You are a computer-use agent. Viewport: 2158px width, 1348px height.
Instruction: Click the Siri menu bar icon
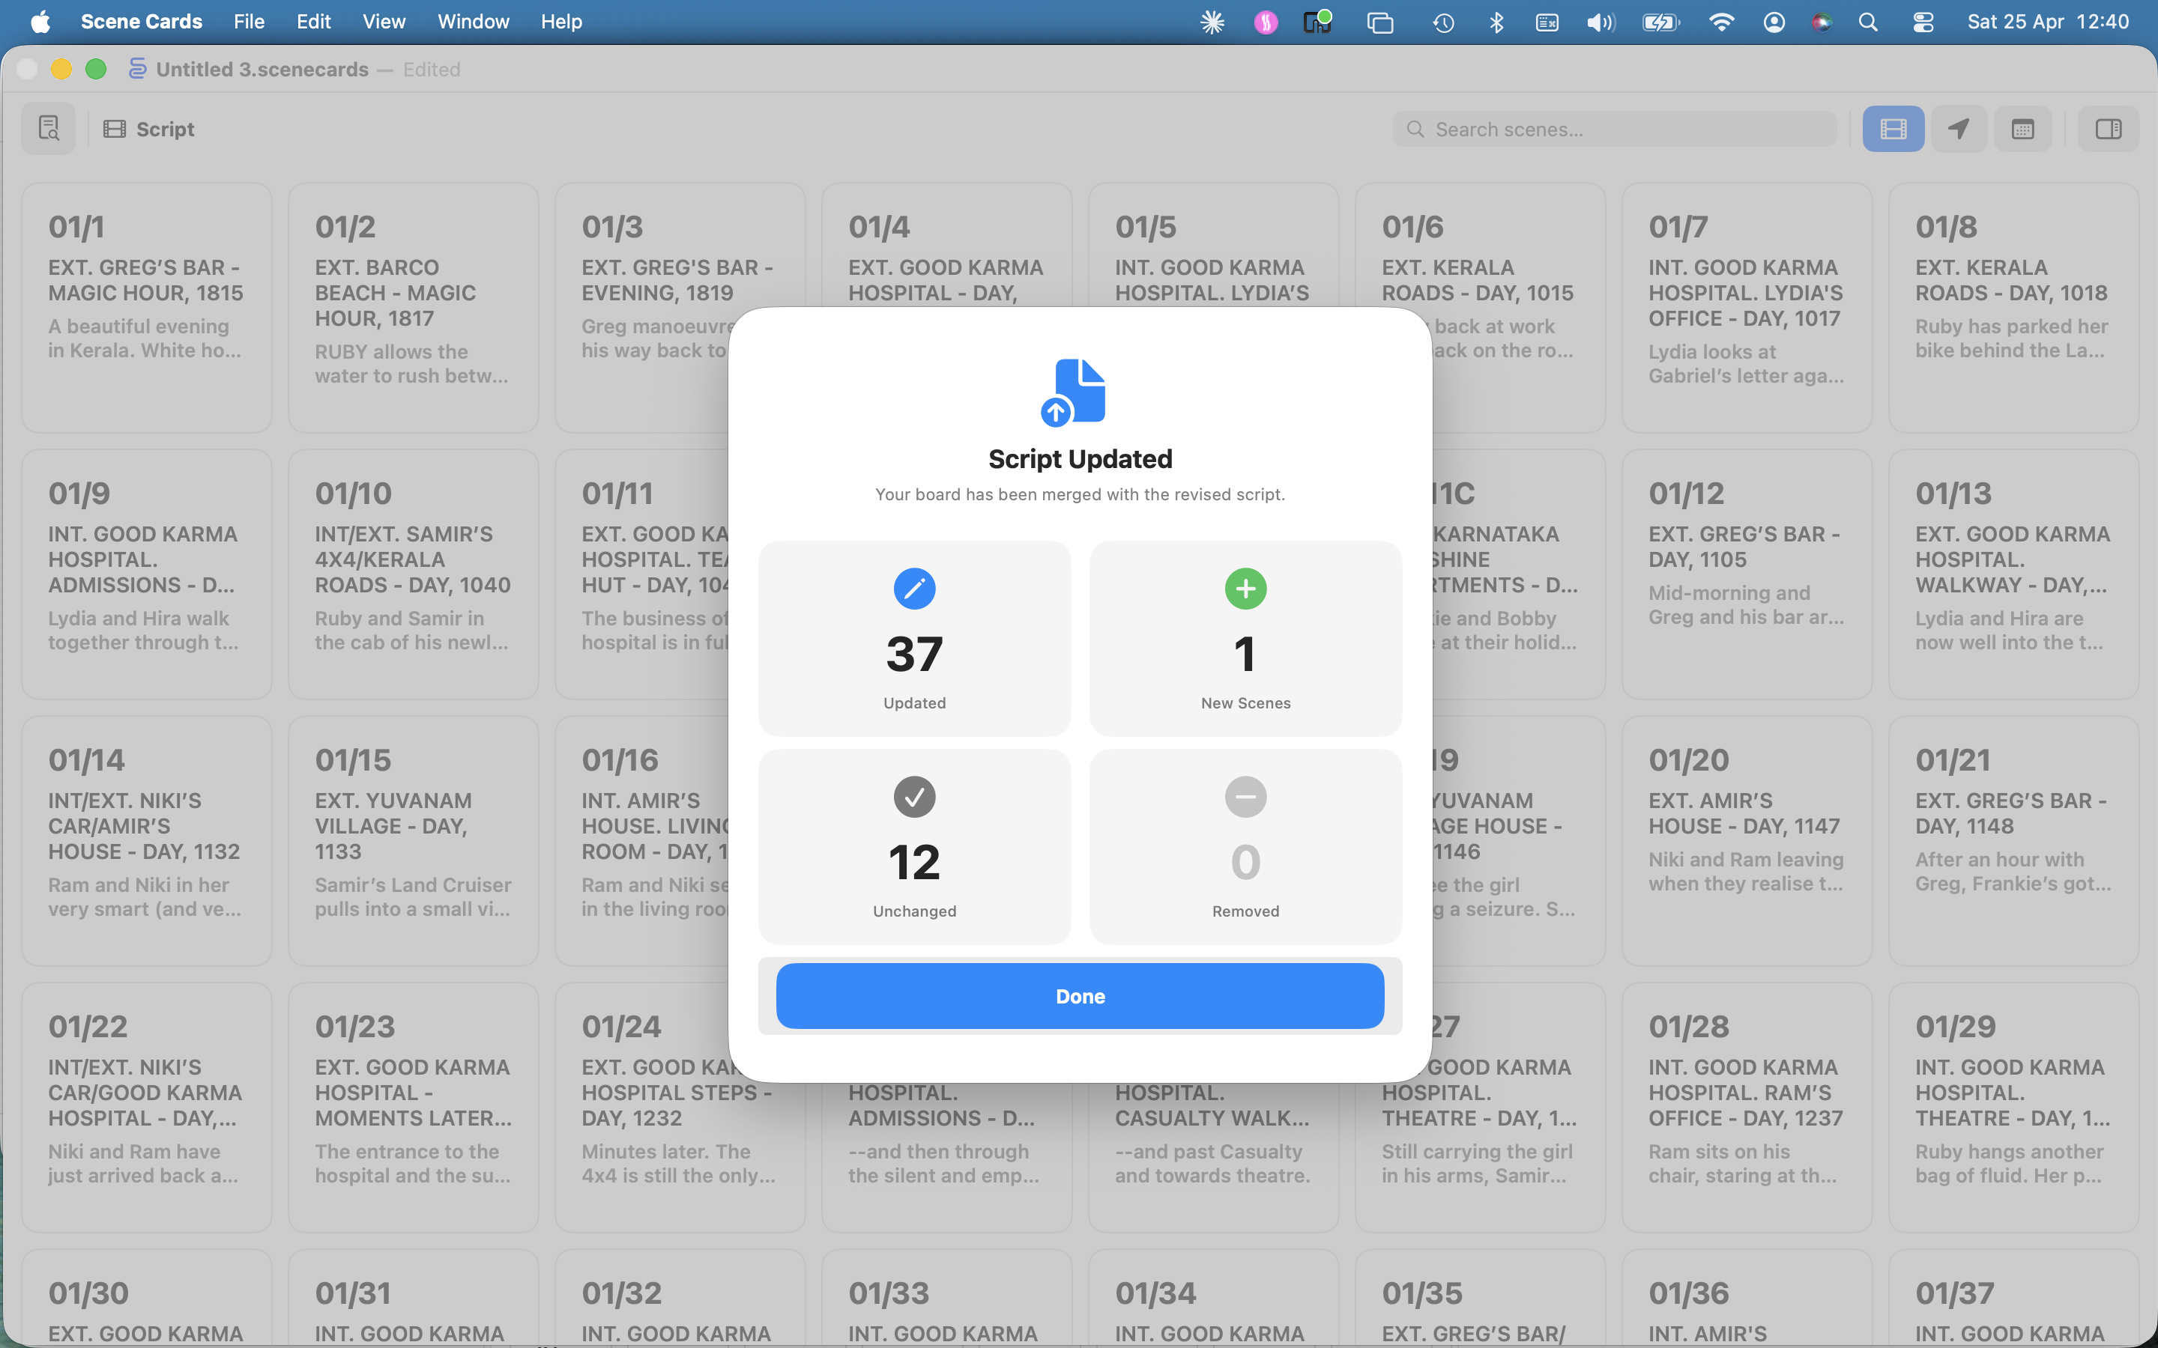[1821, 22]
